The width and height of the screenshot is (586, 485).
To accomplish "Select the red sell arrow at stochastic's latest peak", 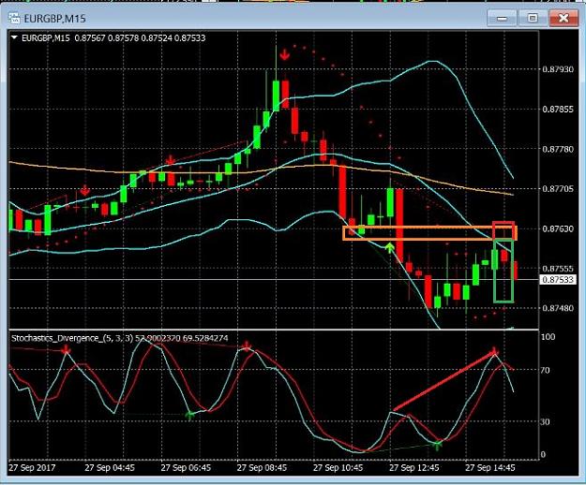I will coord(494,351).
